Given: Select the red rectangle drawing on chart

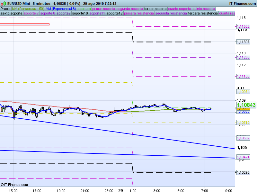Looking at the screenshot, I should [25, 24].
